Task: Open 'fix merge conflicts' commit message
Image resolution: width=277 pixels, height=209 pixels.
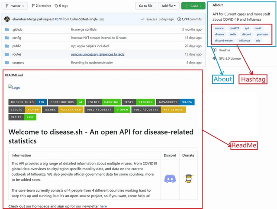Action: [x=84, y=29]
